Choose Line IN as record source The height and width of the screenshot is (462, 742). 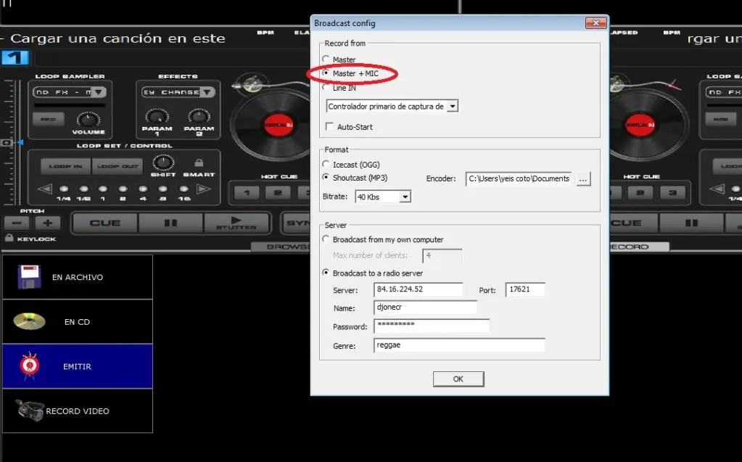click(326, 87)
